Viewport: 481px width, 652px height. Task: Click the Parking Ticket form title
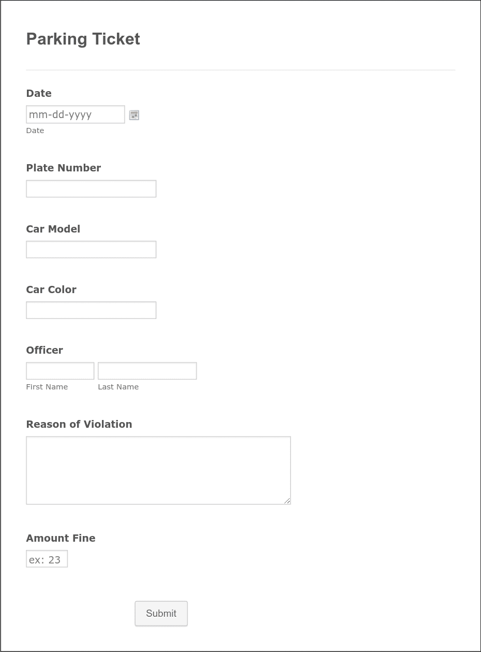(83, 39)
